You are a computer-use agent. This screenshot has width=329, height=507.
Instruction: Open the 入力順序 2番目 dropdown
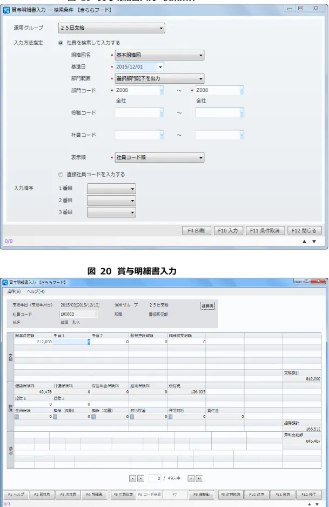111,201
